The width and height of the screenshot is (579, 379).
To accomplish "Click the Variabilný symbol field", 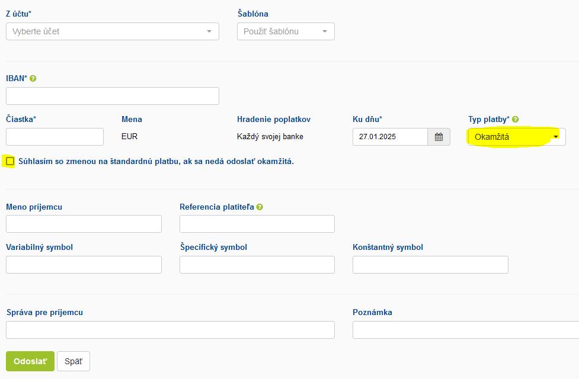I will click(x=84, y=265).
